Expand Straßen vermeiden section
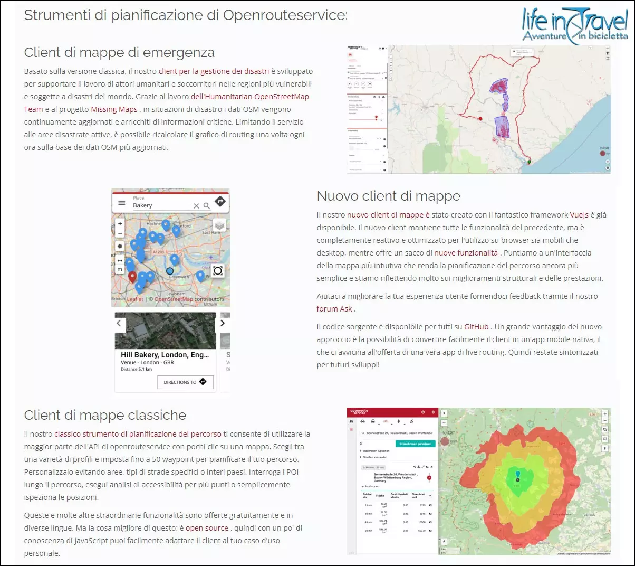 373,457
